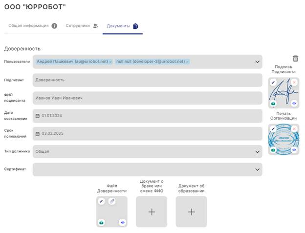The width and height of the screenshot is (305, 233).
Task: Edit the signer's signature with the pencil icon
Action: [x=274, y=83]
